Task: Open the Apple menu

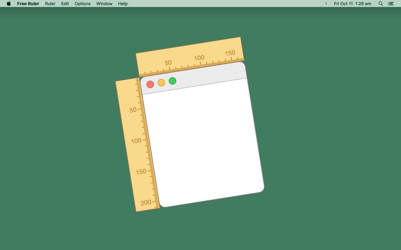Action: 9,3
